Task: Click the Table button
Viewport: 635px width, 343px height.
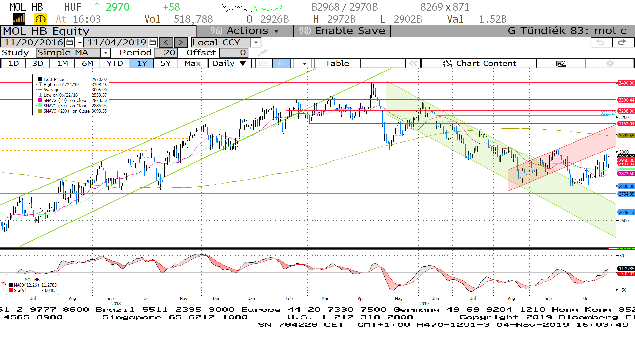Action: (337, 63)
